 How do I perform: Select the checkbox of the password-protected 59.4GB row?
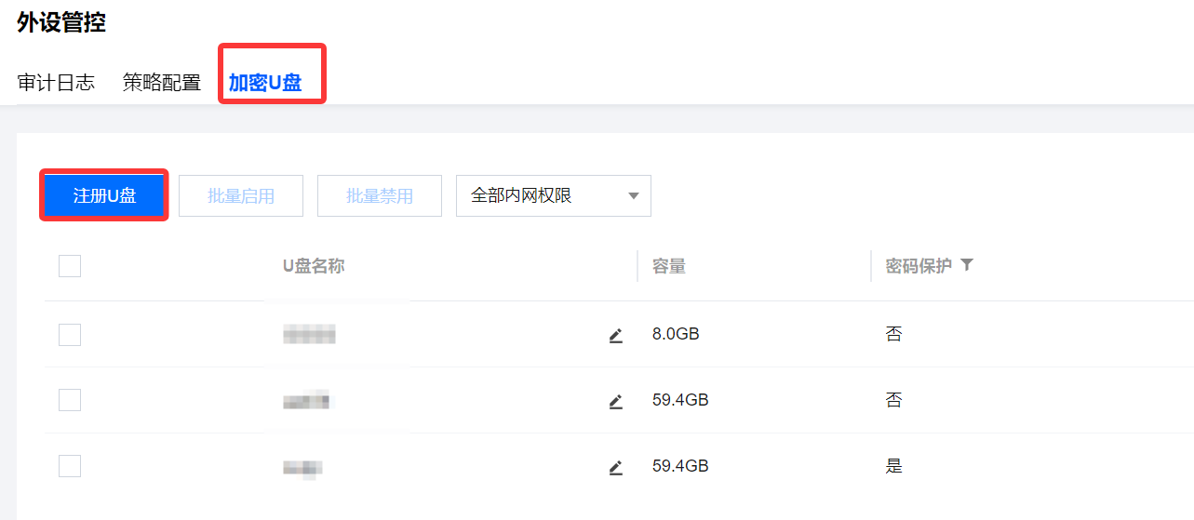pyautogui.click(x=70, y=466)
